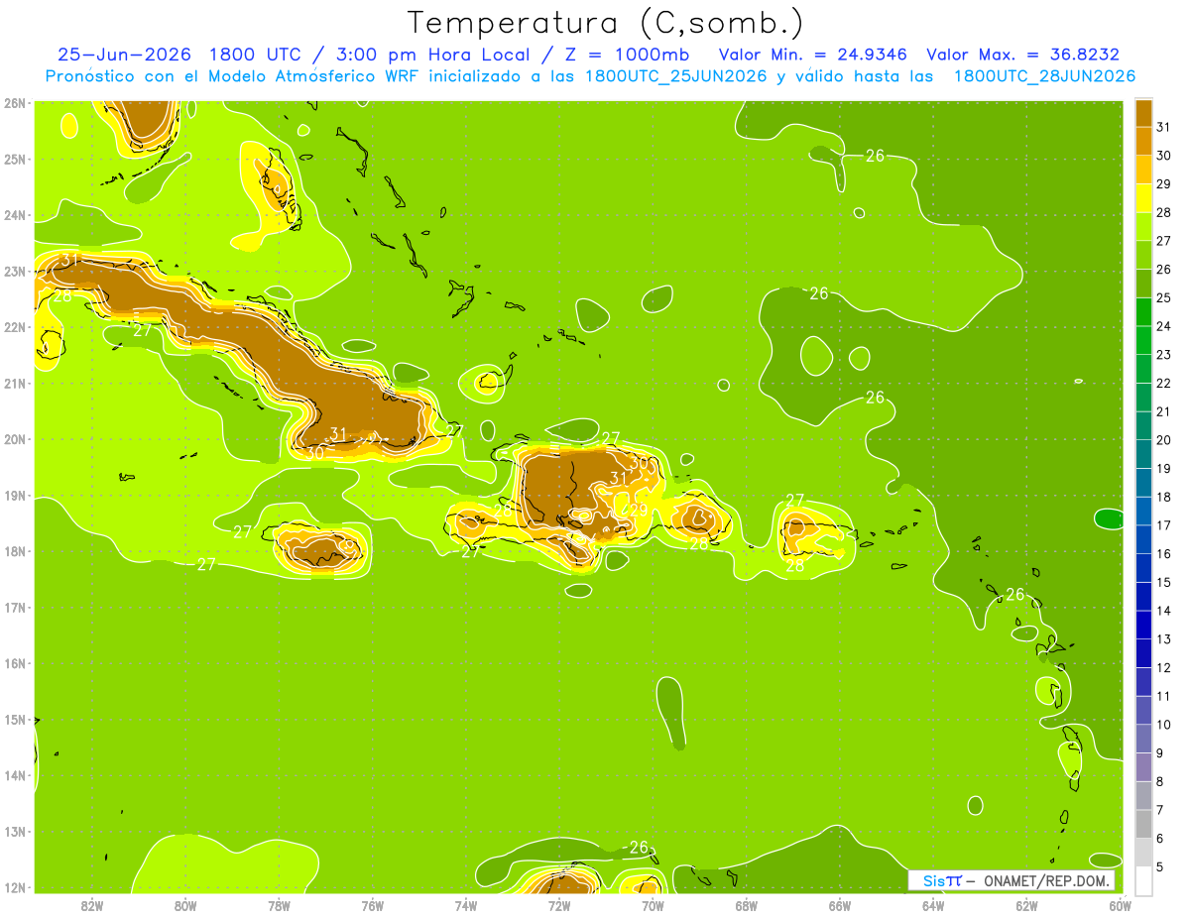
Task: Click 'Valor Max. = 36.8232' text
Action: [x=1022, y=55]
